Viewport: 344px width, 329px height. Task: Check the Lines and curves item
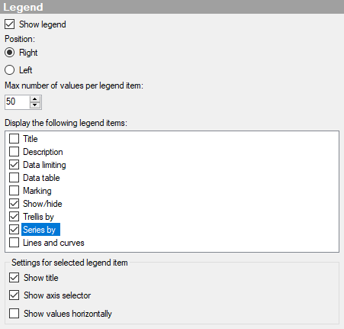(14, 243)
